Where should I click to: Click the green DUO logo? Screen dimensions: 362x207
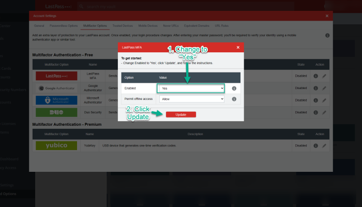pos(56,112)
